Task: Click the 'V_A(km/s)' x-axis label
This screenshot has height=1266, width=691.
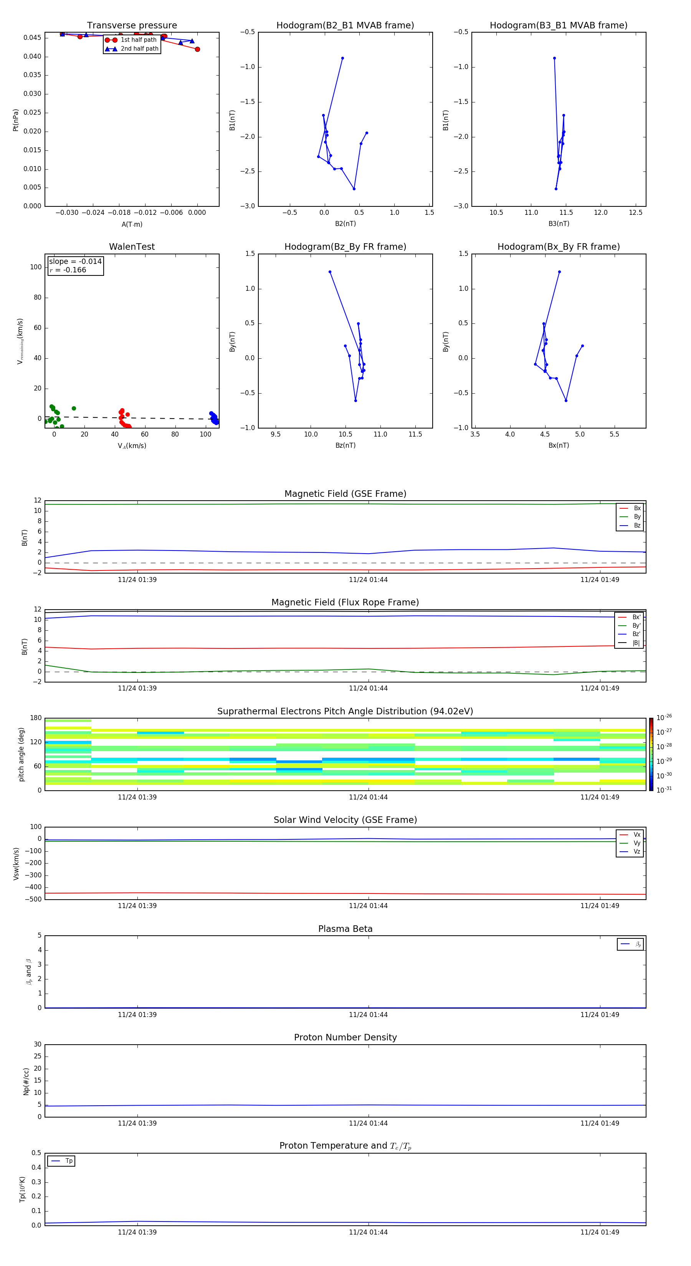Action: (x=132, y=446)
